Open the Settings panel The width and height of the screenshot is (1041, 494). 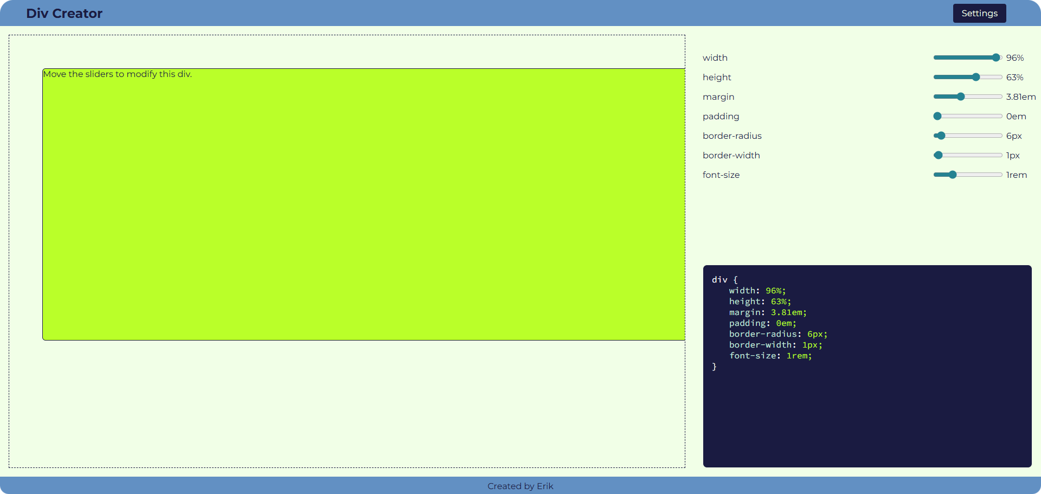point(979,13)
